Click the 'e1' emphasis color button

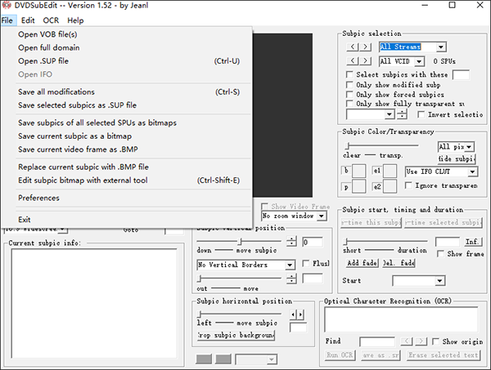click(x=378, y=171)
